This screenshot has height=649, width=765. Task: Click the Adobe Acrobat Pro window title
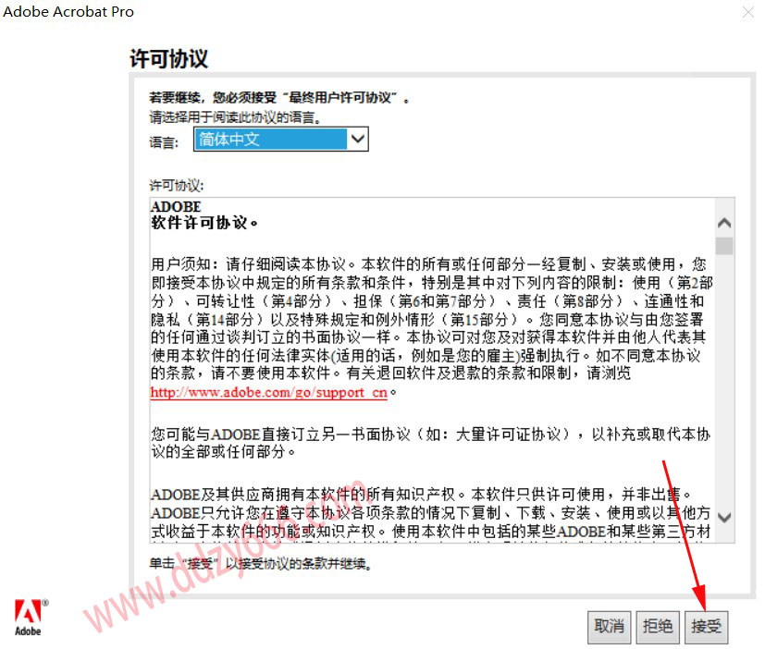click(x=68, y=12)
